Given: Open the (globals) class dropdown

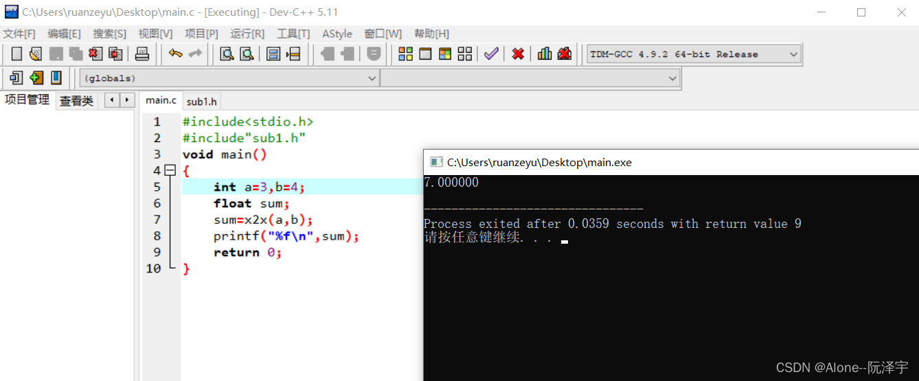Looking at the screenshot, I should pyautogui.click(x=229, y=78).
